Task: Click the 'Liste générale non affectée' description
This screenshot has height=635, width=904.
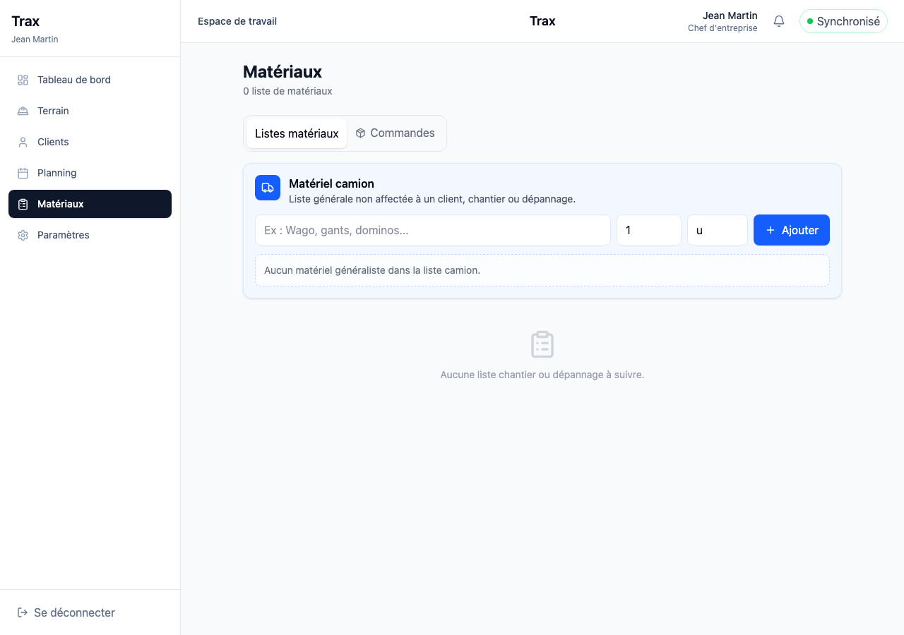Action: pyautogui.click(x=432, y=199)
